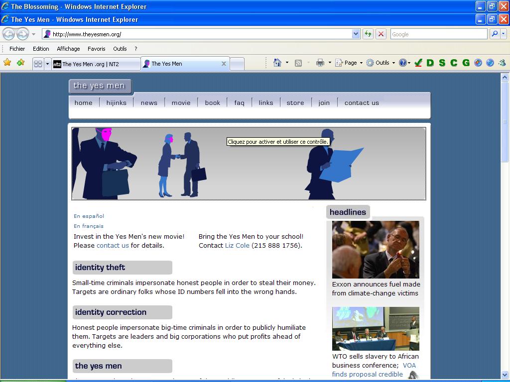Show Quick Tabs thumbnail view icon
This screenshot has width=510, height=382.
click(38, 64)
